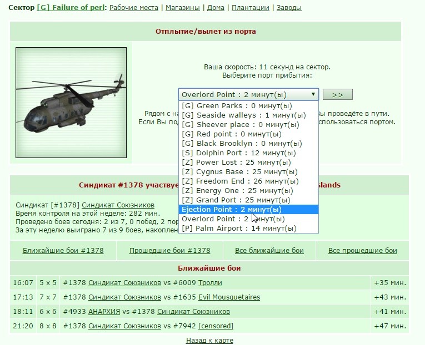
Task: Select [Z] Freedom End option
Action: click(248, 181)
